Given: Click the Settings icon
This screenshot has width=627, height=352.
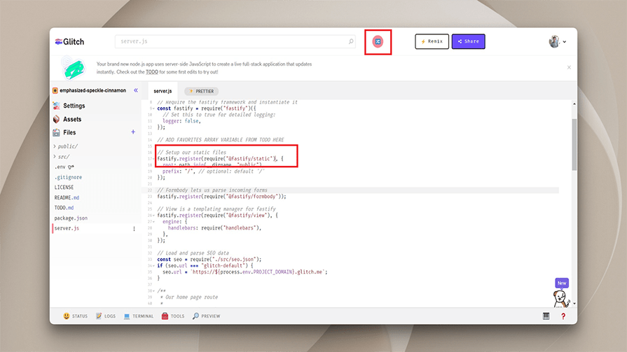Looking at the screenshot, I should tap(56, 106).
